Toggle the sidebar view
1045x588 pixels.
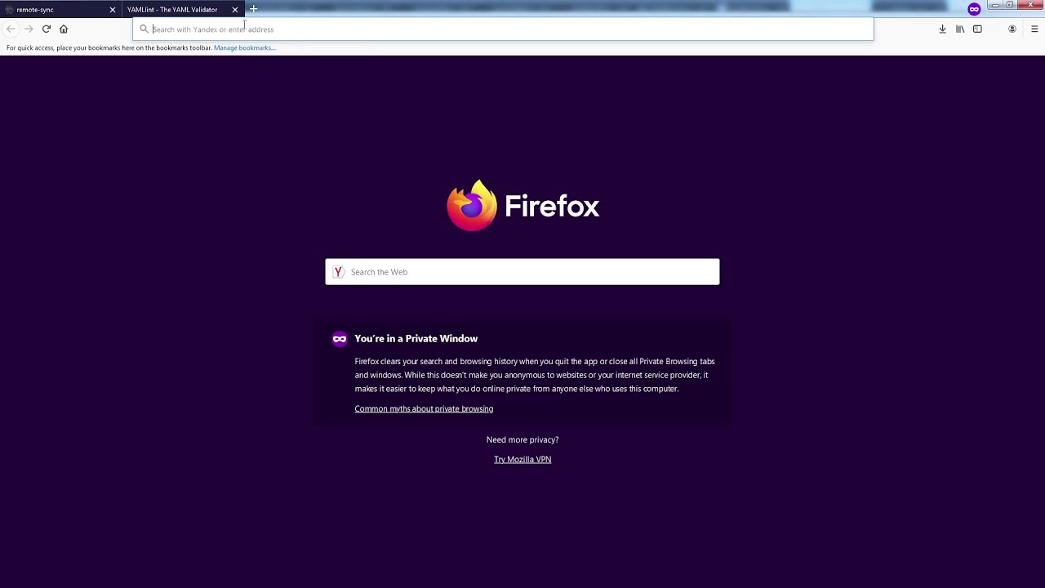tap(977, 29)
